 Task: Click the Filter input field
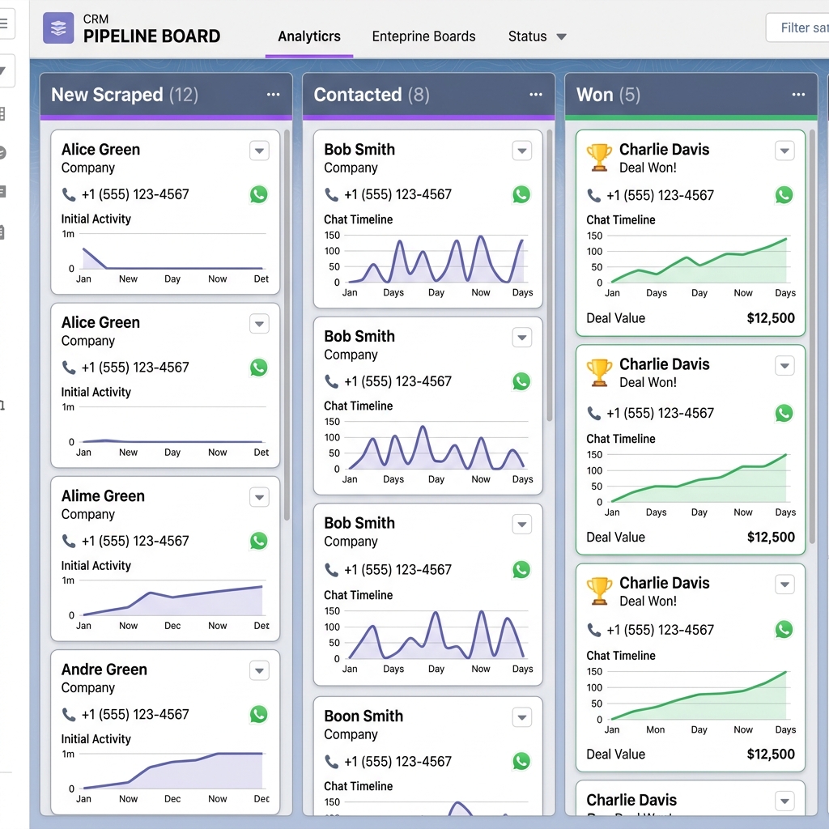(x=797, y=28)
